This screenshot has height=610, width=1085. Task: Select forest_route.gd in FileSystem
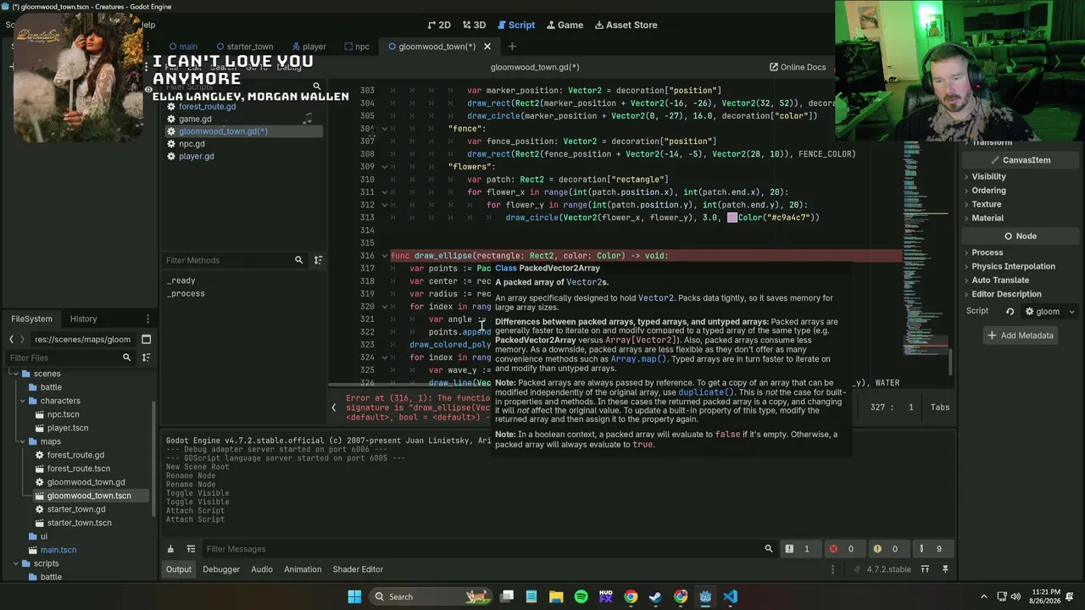click(x=75, y=455)
